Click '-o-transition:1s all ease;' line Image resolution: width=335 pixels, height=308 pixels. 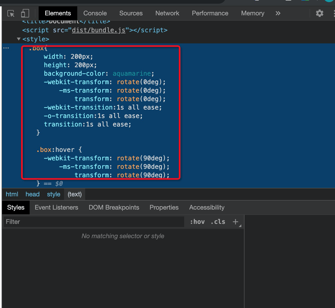pyautogui.click(x=93, y=116)
